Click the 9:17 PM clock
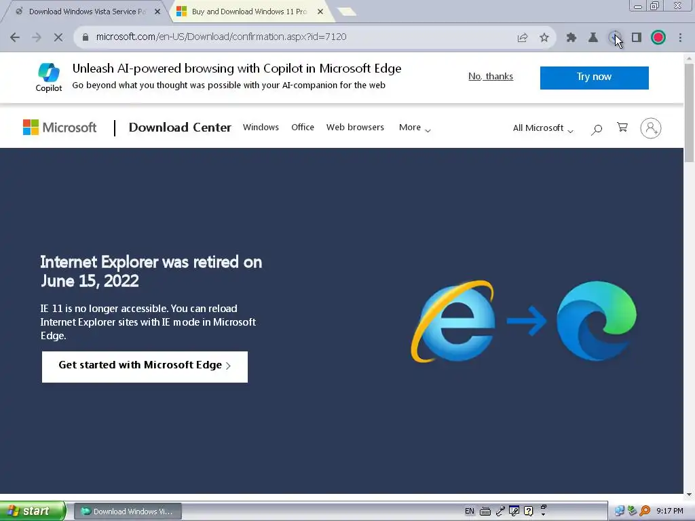695x521 pixels. (670, 512)
